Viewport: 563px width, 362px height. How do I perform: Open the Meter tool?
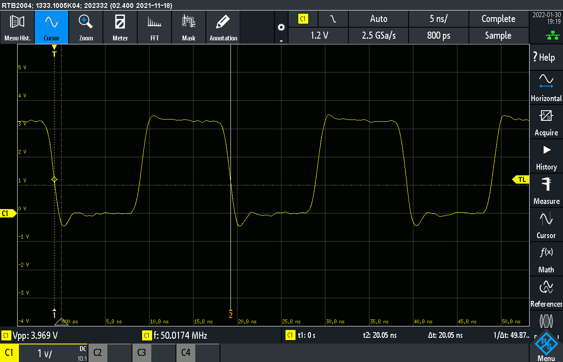(x=120, y=27)
